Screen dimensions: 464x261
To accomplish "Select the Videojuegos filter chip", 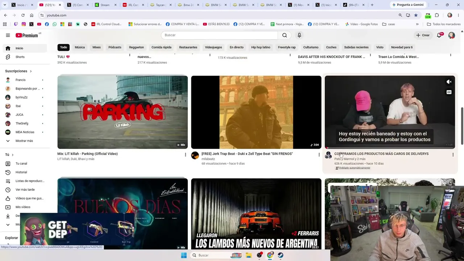I will tap(214, 47).
